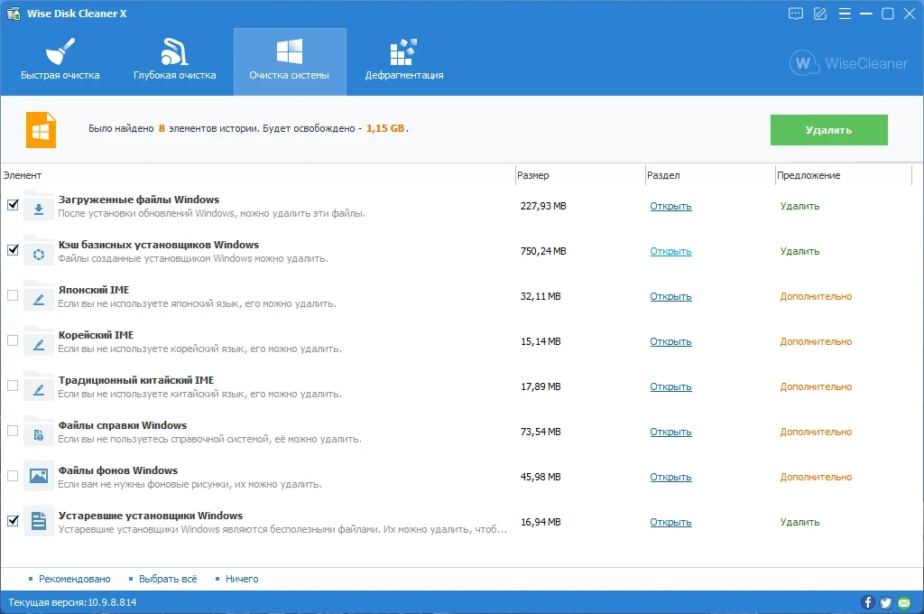Open the Facebook icon in status bar
Image resolution: width=924 pixels, height=614 pixels.
pyautogui.click(x=867, y=602)
